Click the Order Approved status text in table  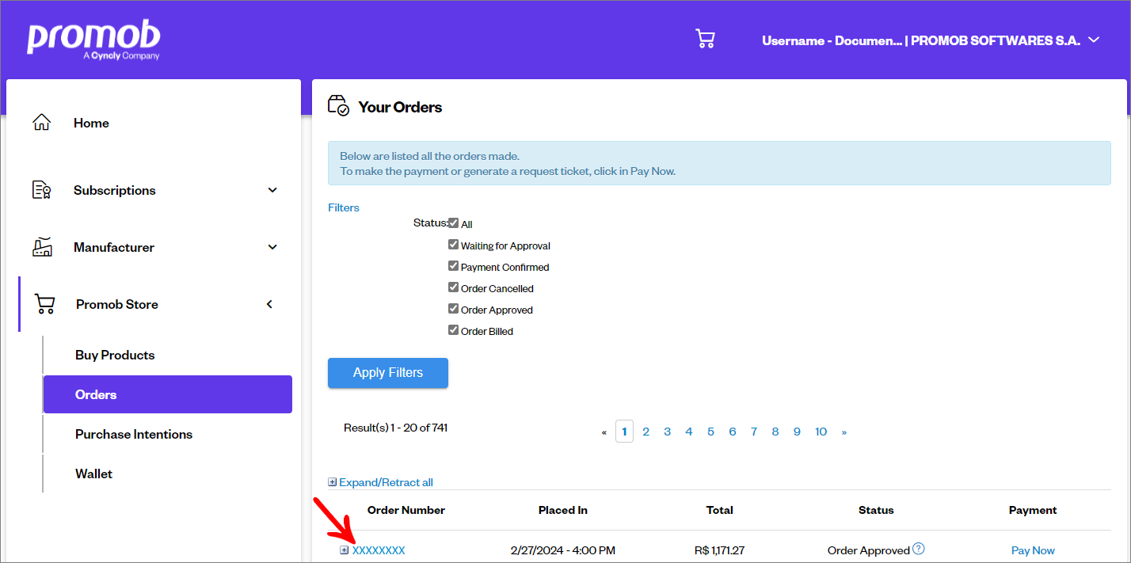[x=869, y=550]
